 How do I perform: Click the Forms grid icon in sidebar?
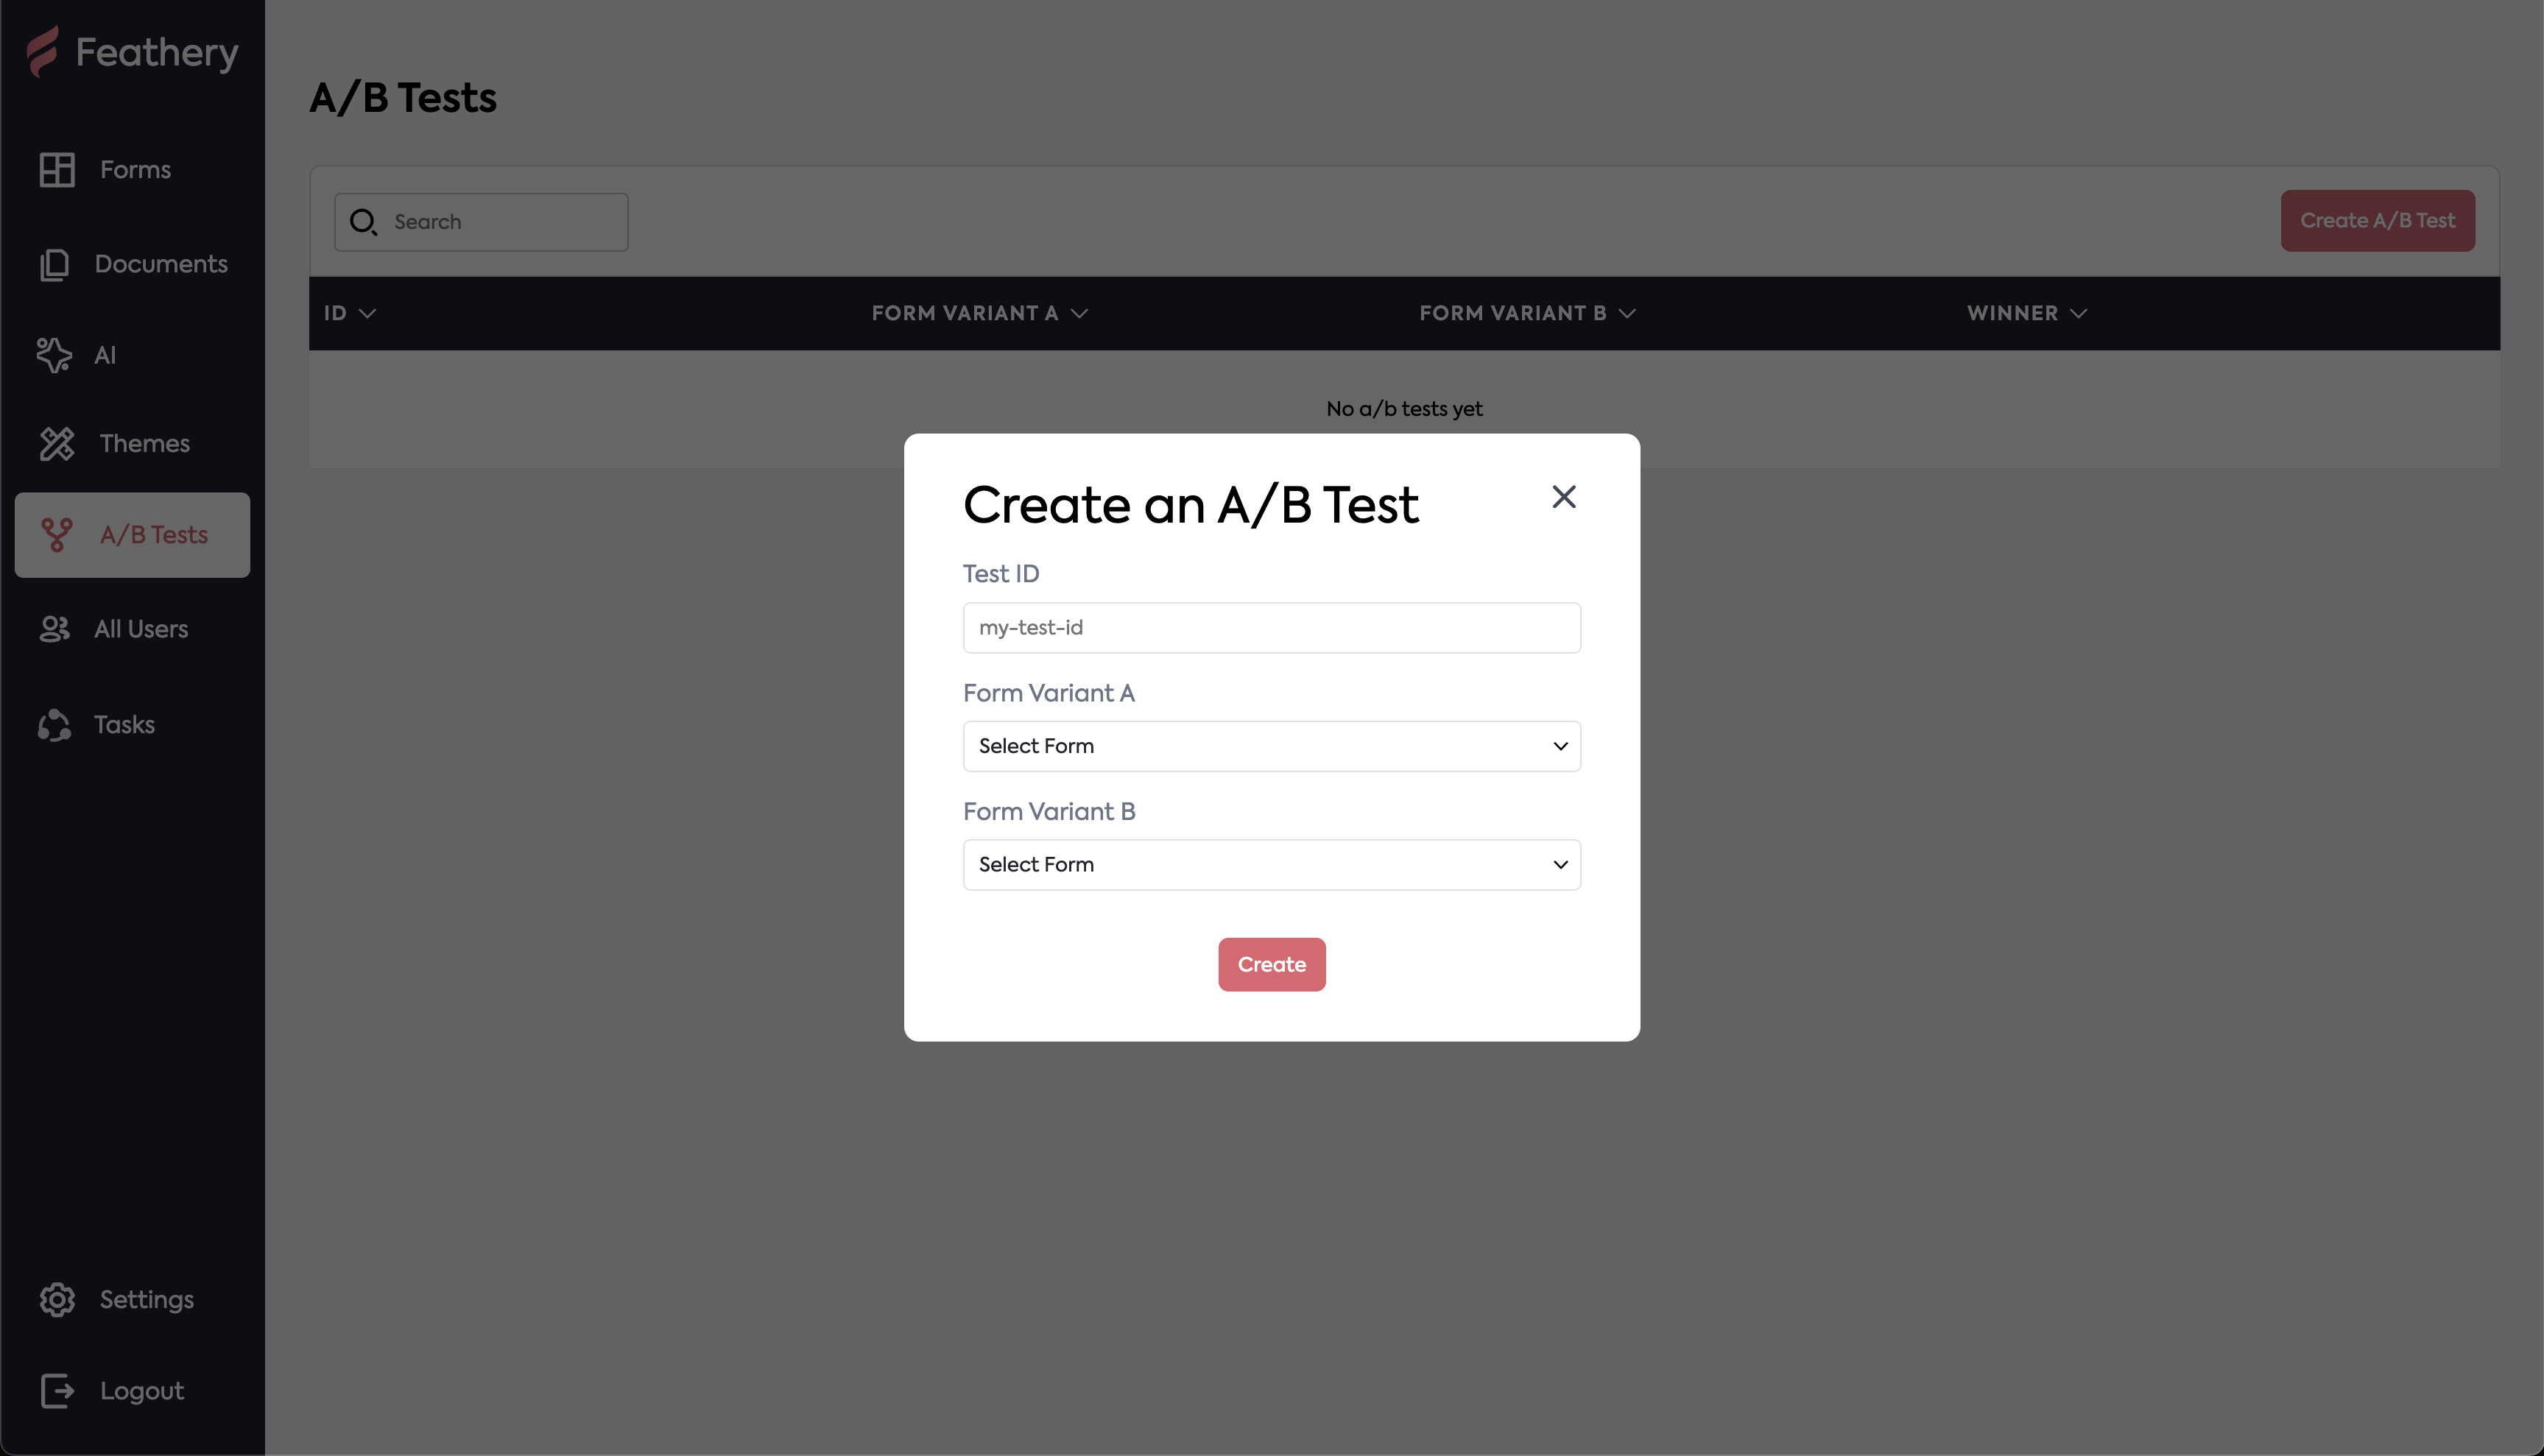click(57, 170)
